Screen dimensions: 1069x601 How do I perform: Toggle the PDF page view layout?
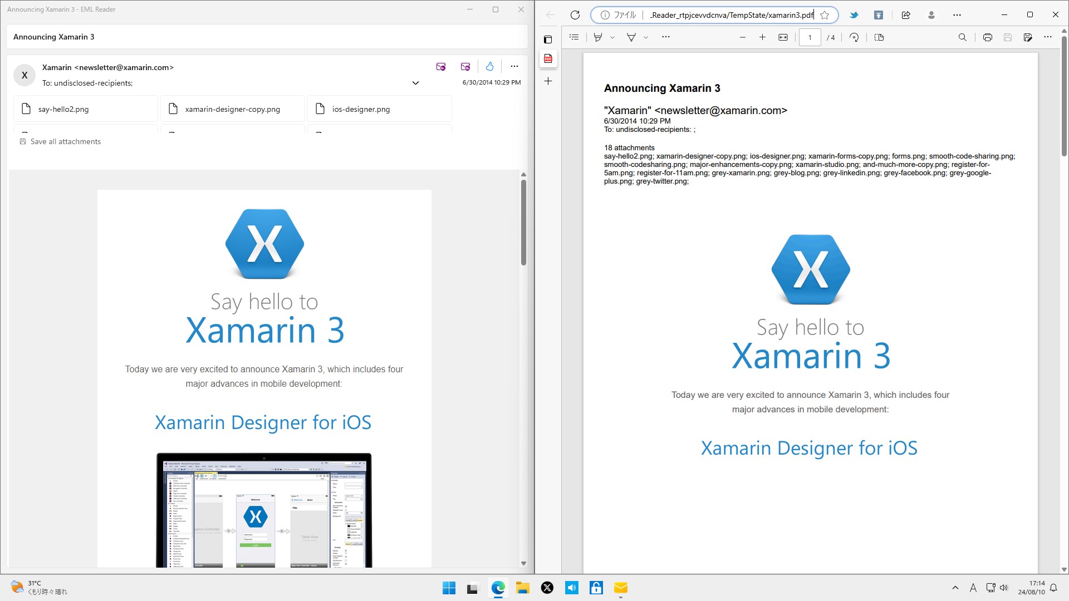[x=879, y=37]
